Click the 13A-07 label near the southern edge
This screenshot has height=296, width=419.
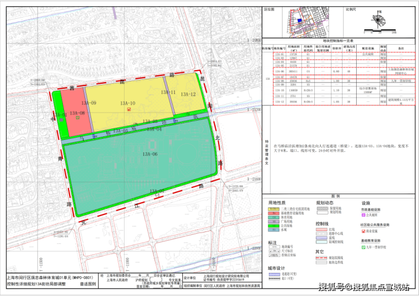click(157, 191)
